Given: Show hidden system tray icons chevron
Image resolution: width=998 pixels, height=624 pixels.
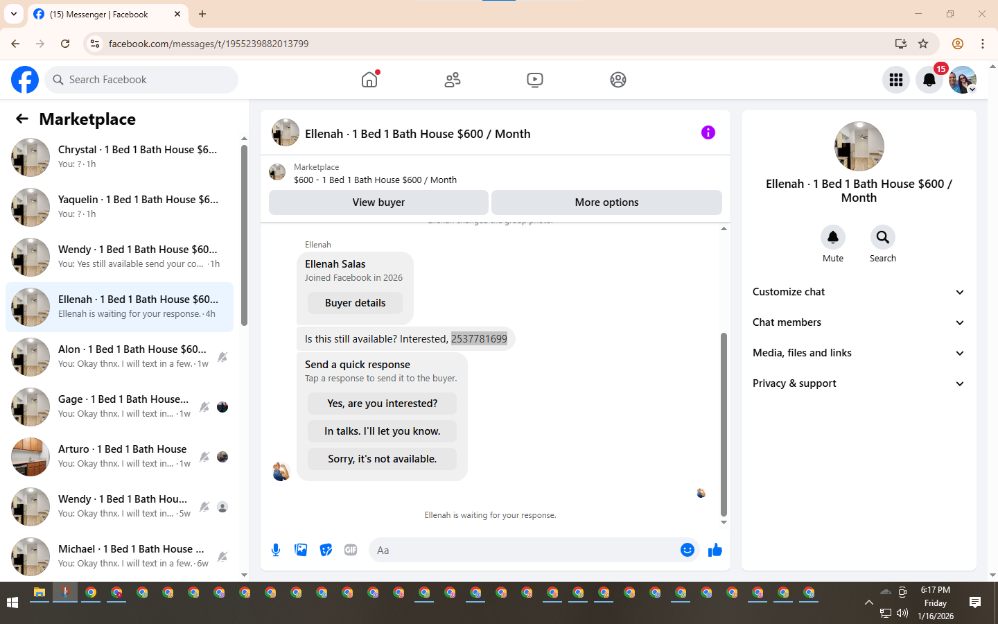Looking at the screenshot, I should (868, 603).
